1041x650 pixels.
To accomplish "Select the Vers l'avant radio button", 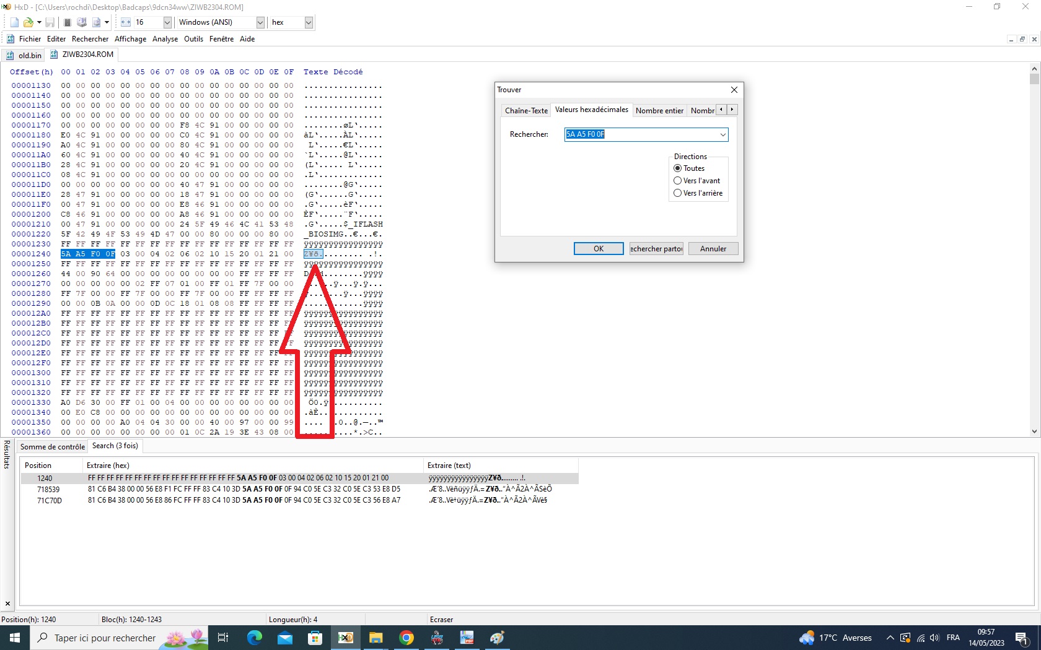I will tap(678, 181).
